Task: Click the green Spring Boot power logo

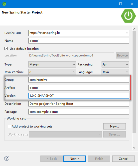Action: (x=128, y=16)
